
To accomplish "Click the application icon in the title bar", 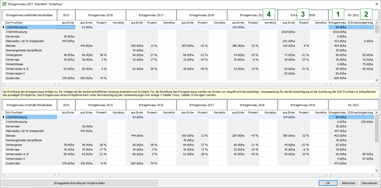I will coord(4,4).
